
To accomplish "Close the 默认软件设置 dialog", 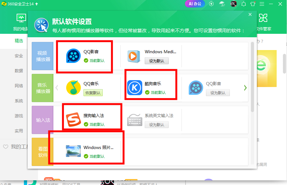I will tap(250, 14).
